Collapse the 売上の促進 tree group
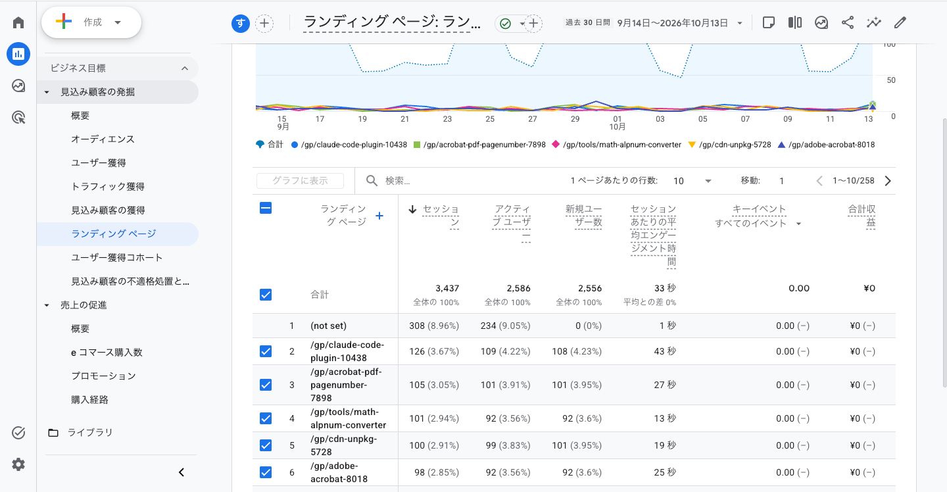The width and height of the screenshot is (947, 492). click(x=47, y=305)
